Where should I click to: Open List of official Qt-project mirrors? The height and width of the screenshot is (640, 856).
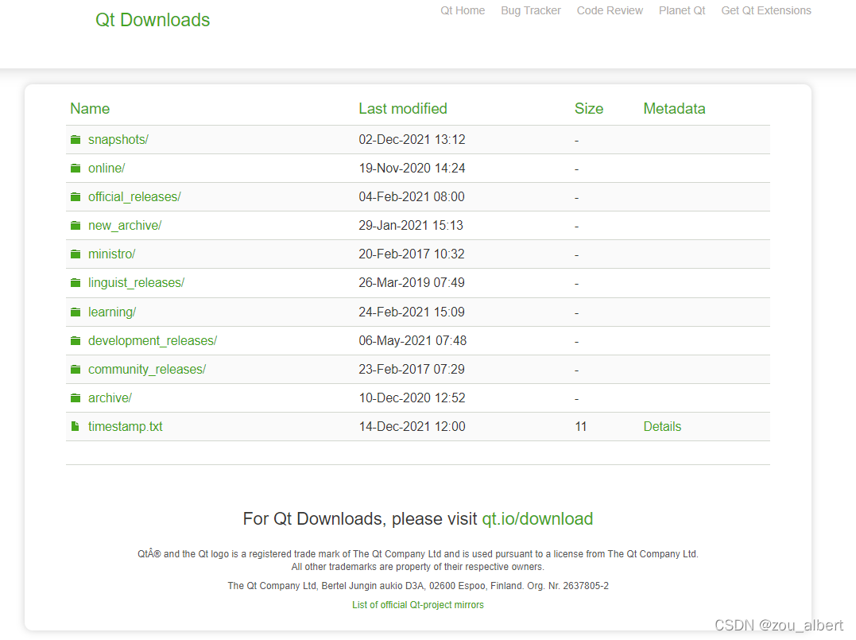[417, 605]
